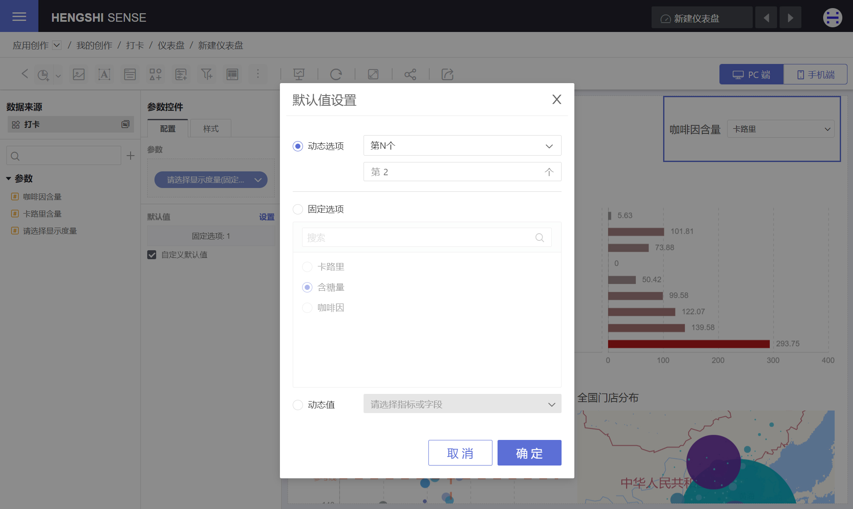Expand 第N个 dropdown selector
The width and height of the screenshot is (853, 509).
point(462,145)
